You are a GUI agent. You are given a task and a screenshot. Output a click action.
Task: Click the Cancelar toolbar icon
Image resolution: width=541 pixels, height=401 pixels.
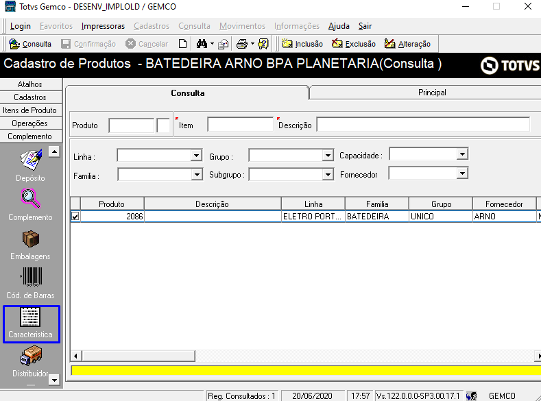(x=130, y=44)
